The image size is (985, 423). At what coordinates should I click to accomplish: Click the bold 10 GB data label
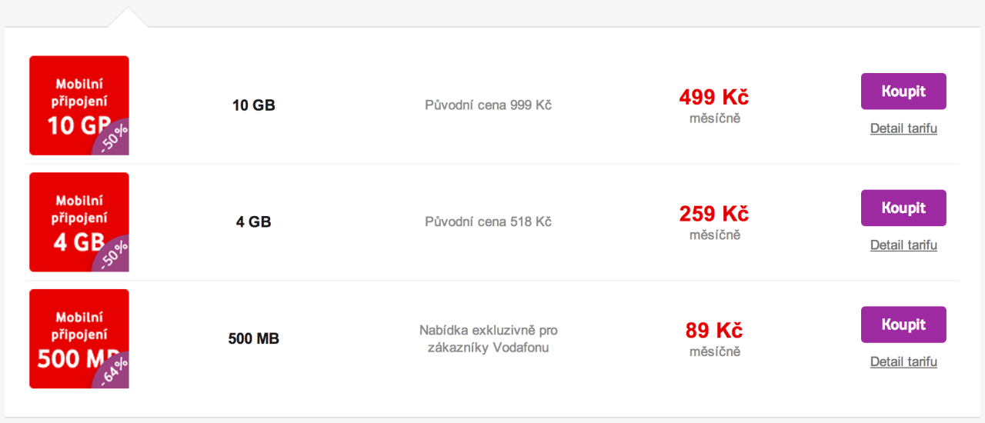[x=254, y=105]
